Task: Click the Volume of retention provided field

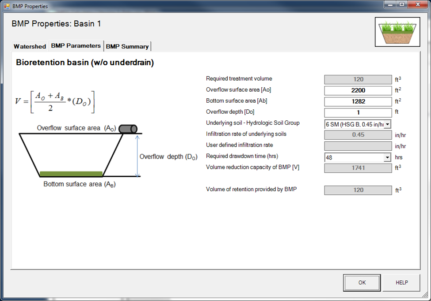Action: (x=358, y=190)
